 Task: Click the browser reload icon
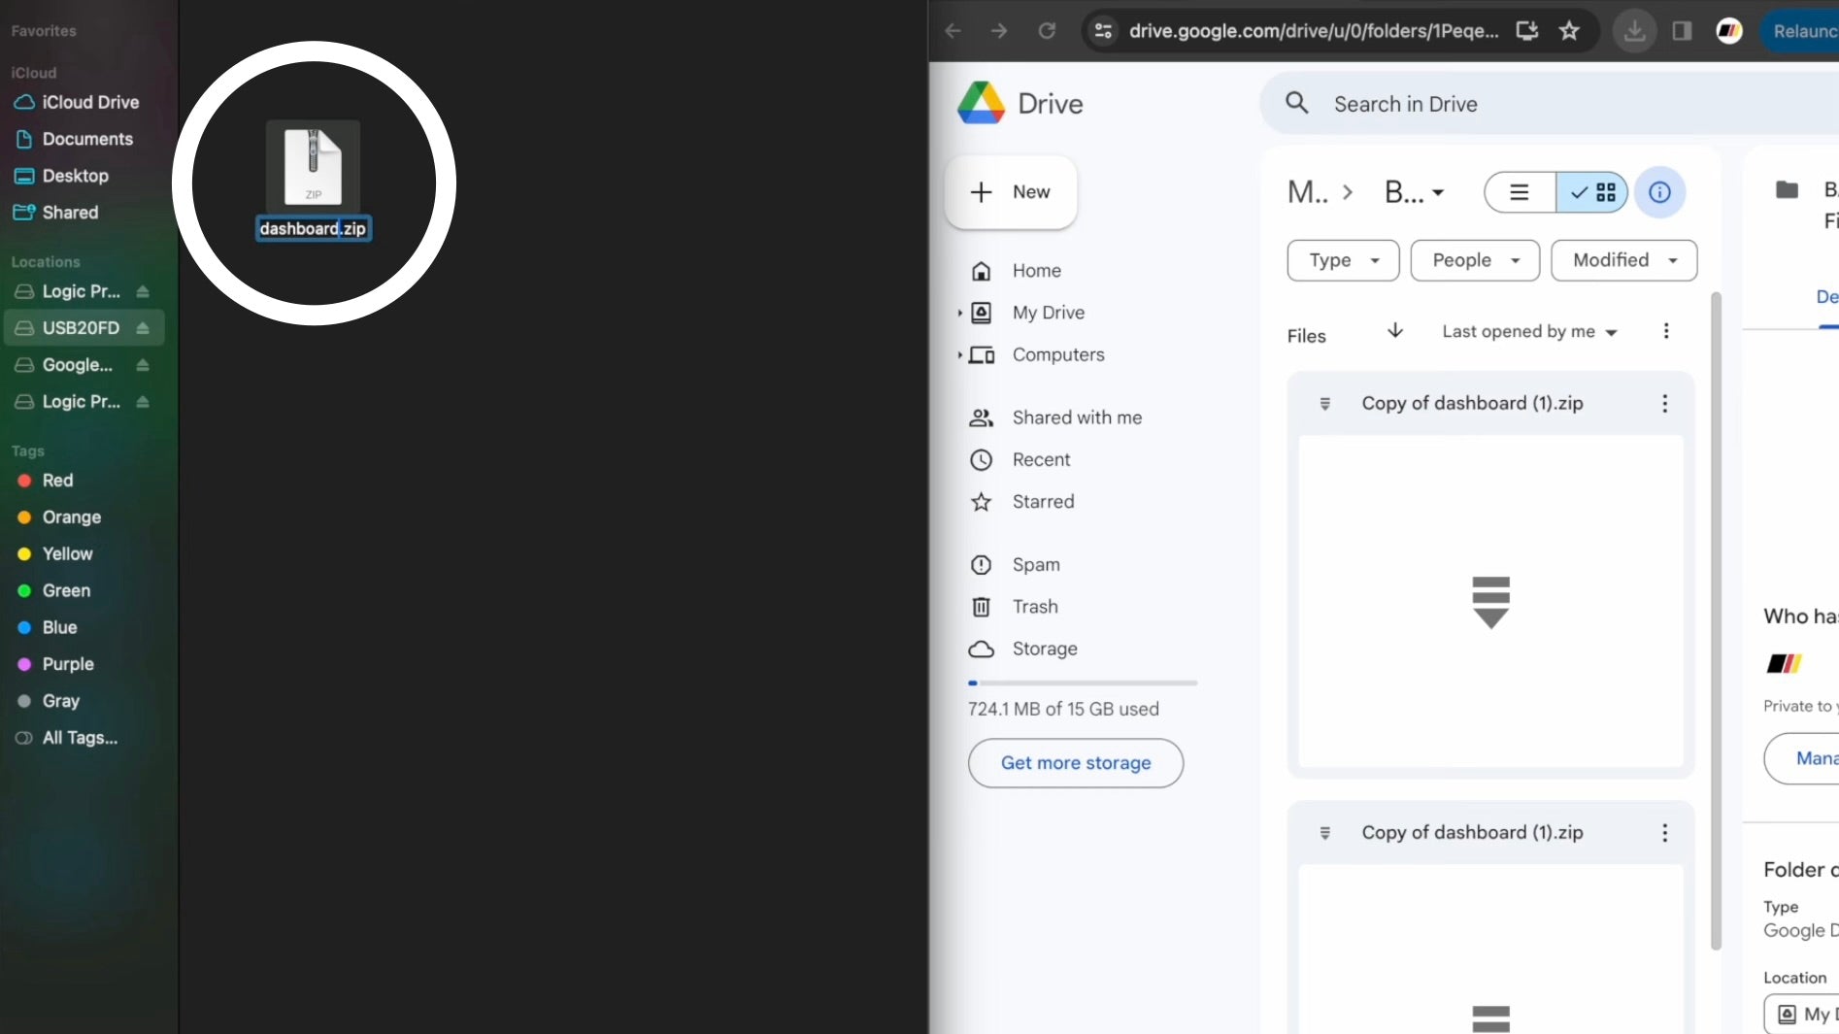point(1047,31)
